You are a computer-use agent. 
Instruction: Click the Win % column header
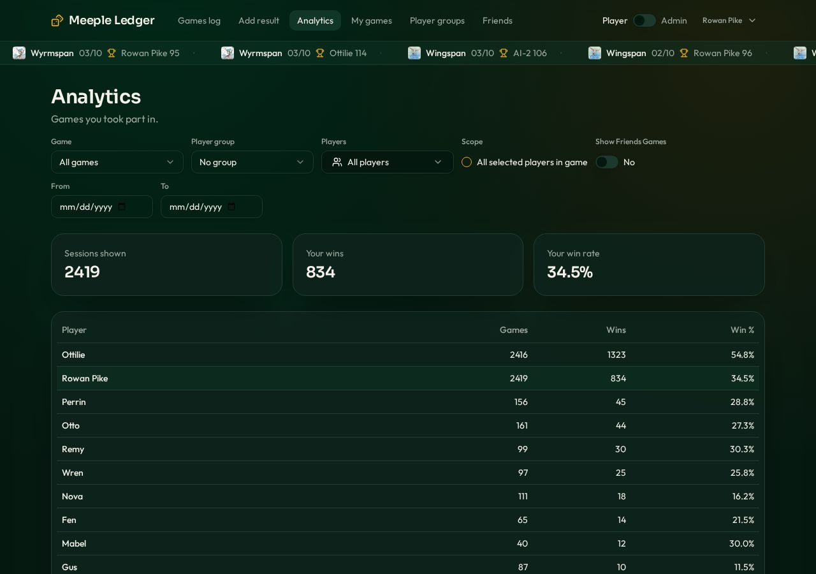[742, 330]
